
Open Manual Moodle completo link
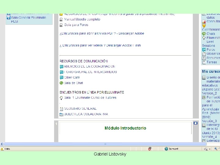coord(82,19)
